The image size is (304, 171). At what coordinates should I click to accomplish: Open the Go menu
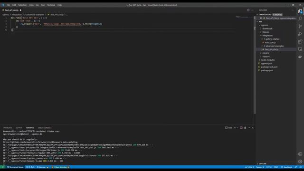tap(37, 5)
